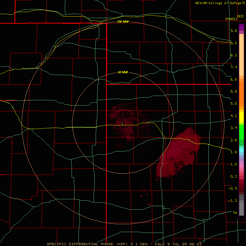Pick the pink color bar segment
246x246 pixels.
[241, 166]
